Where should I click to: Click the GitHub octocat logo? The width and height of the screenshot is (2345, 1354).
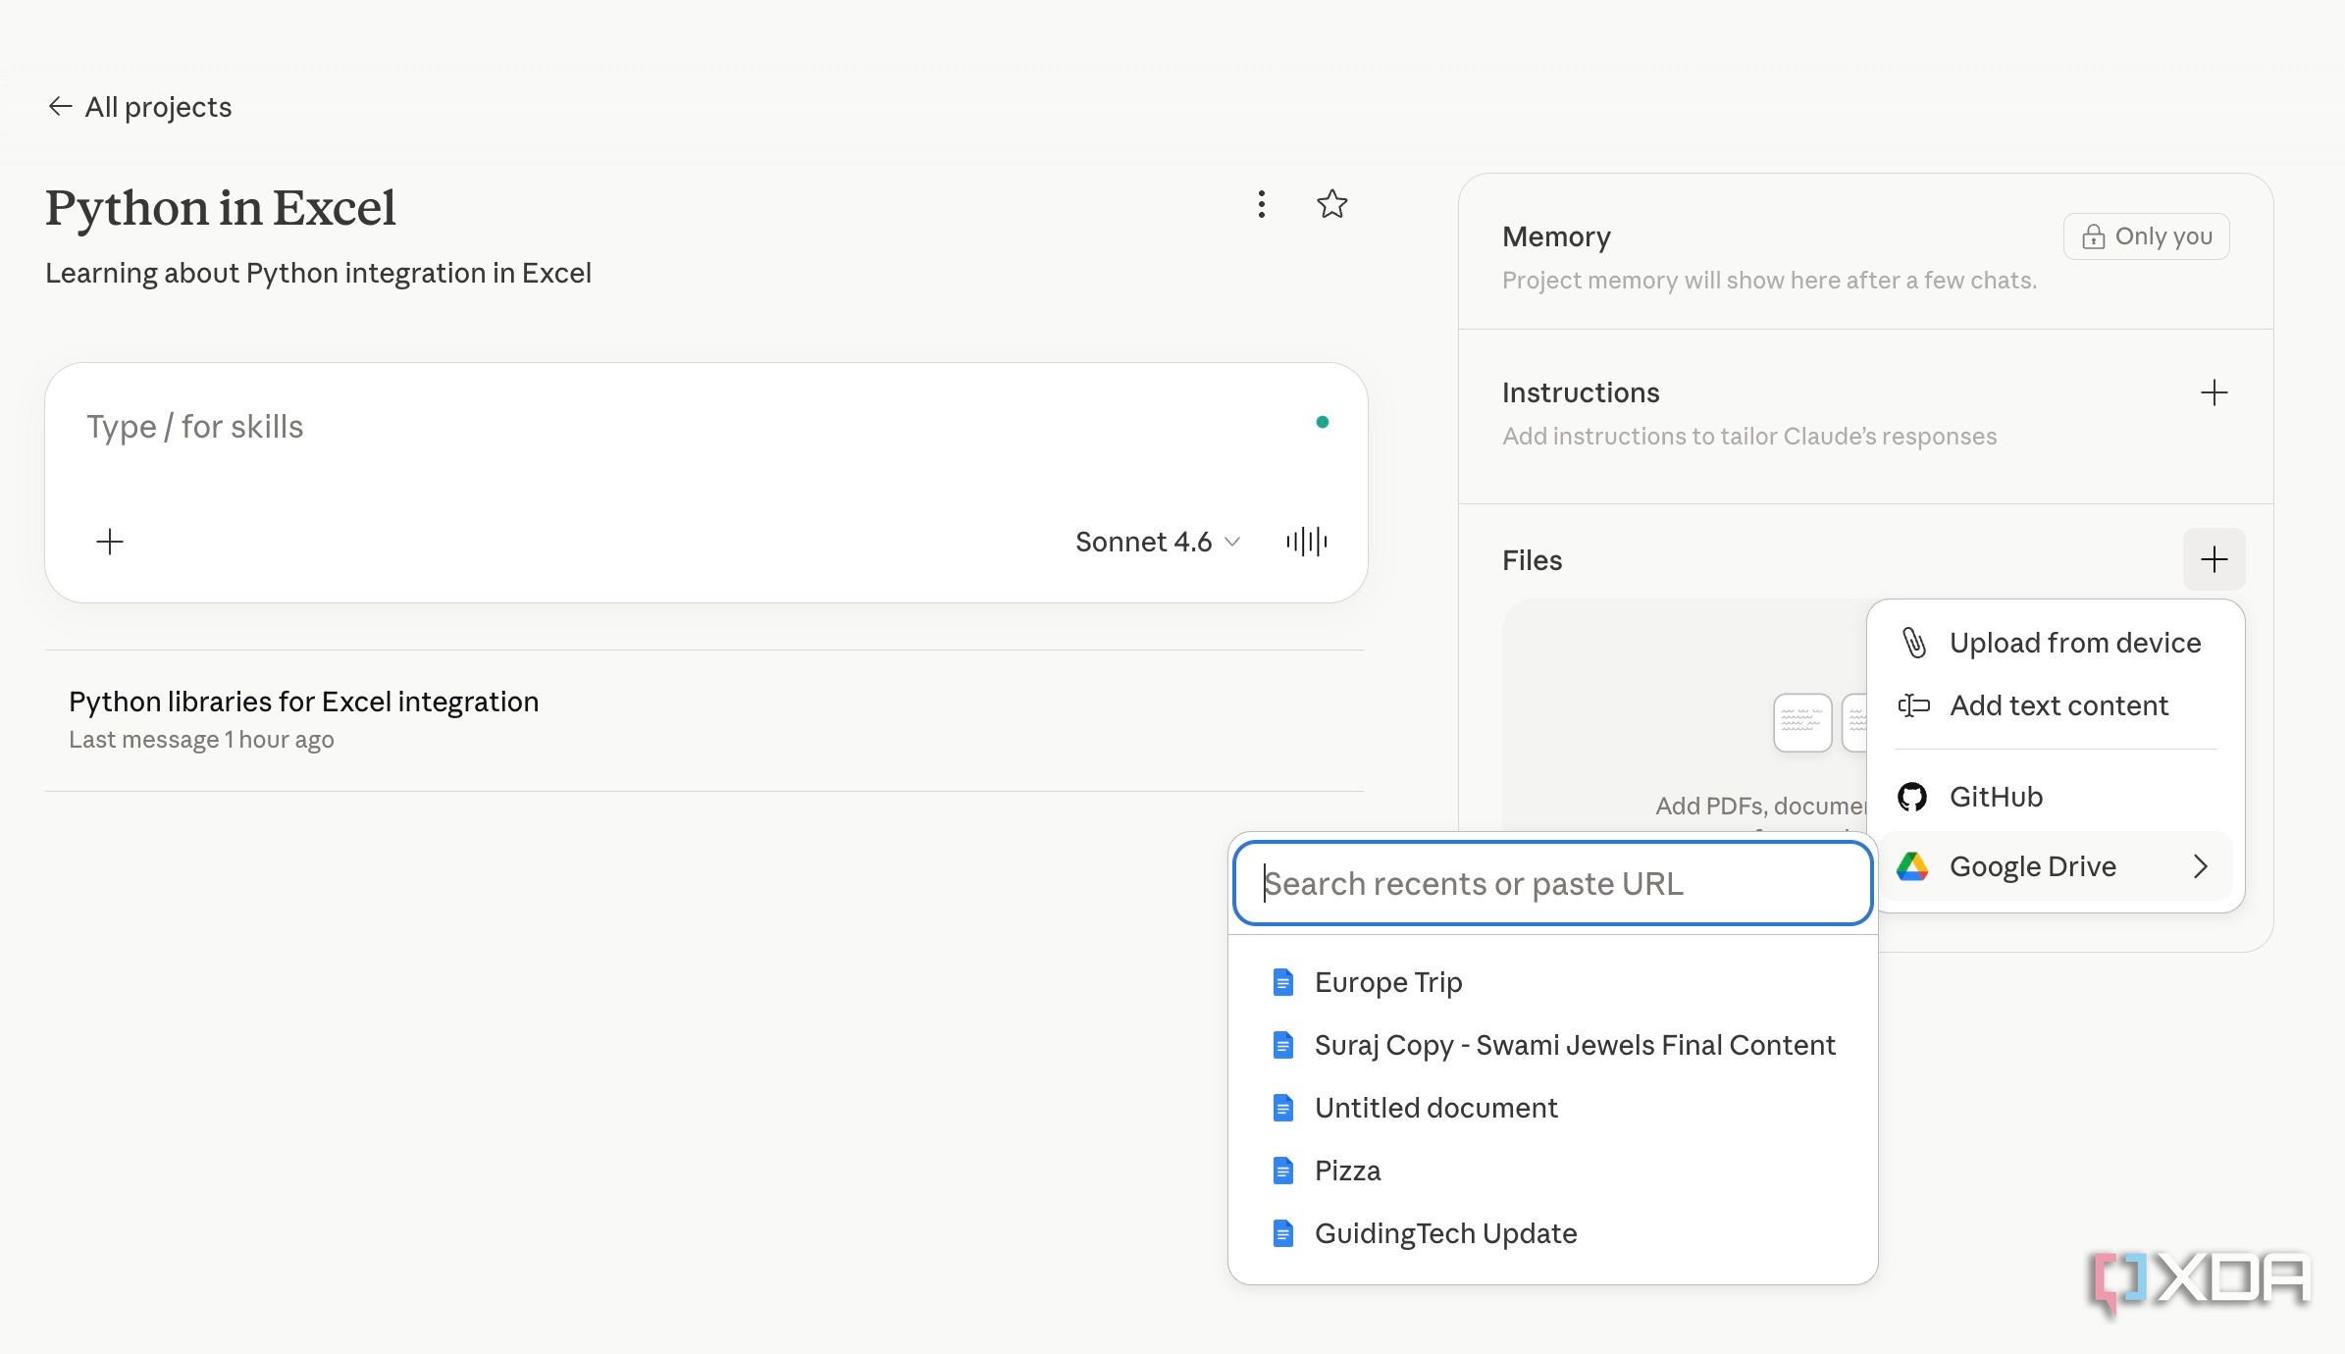click(1912, 797)
